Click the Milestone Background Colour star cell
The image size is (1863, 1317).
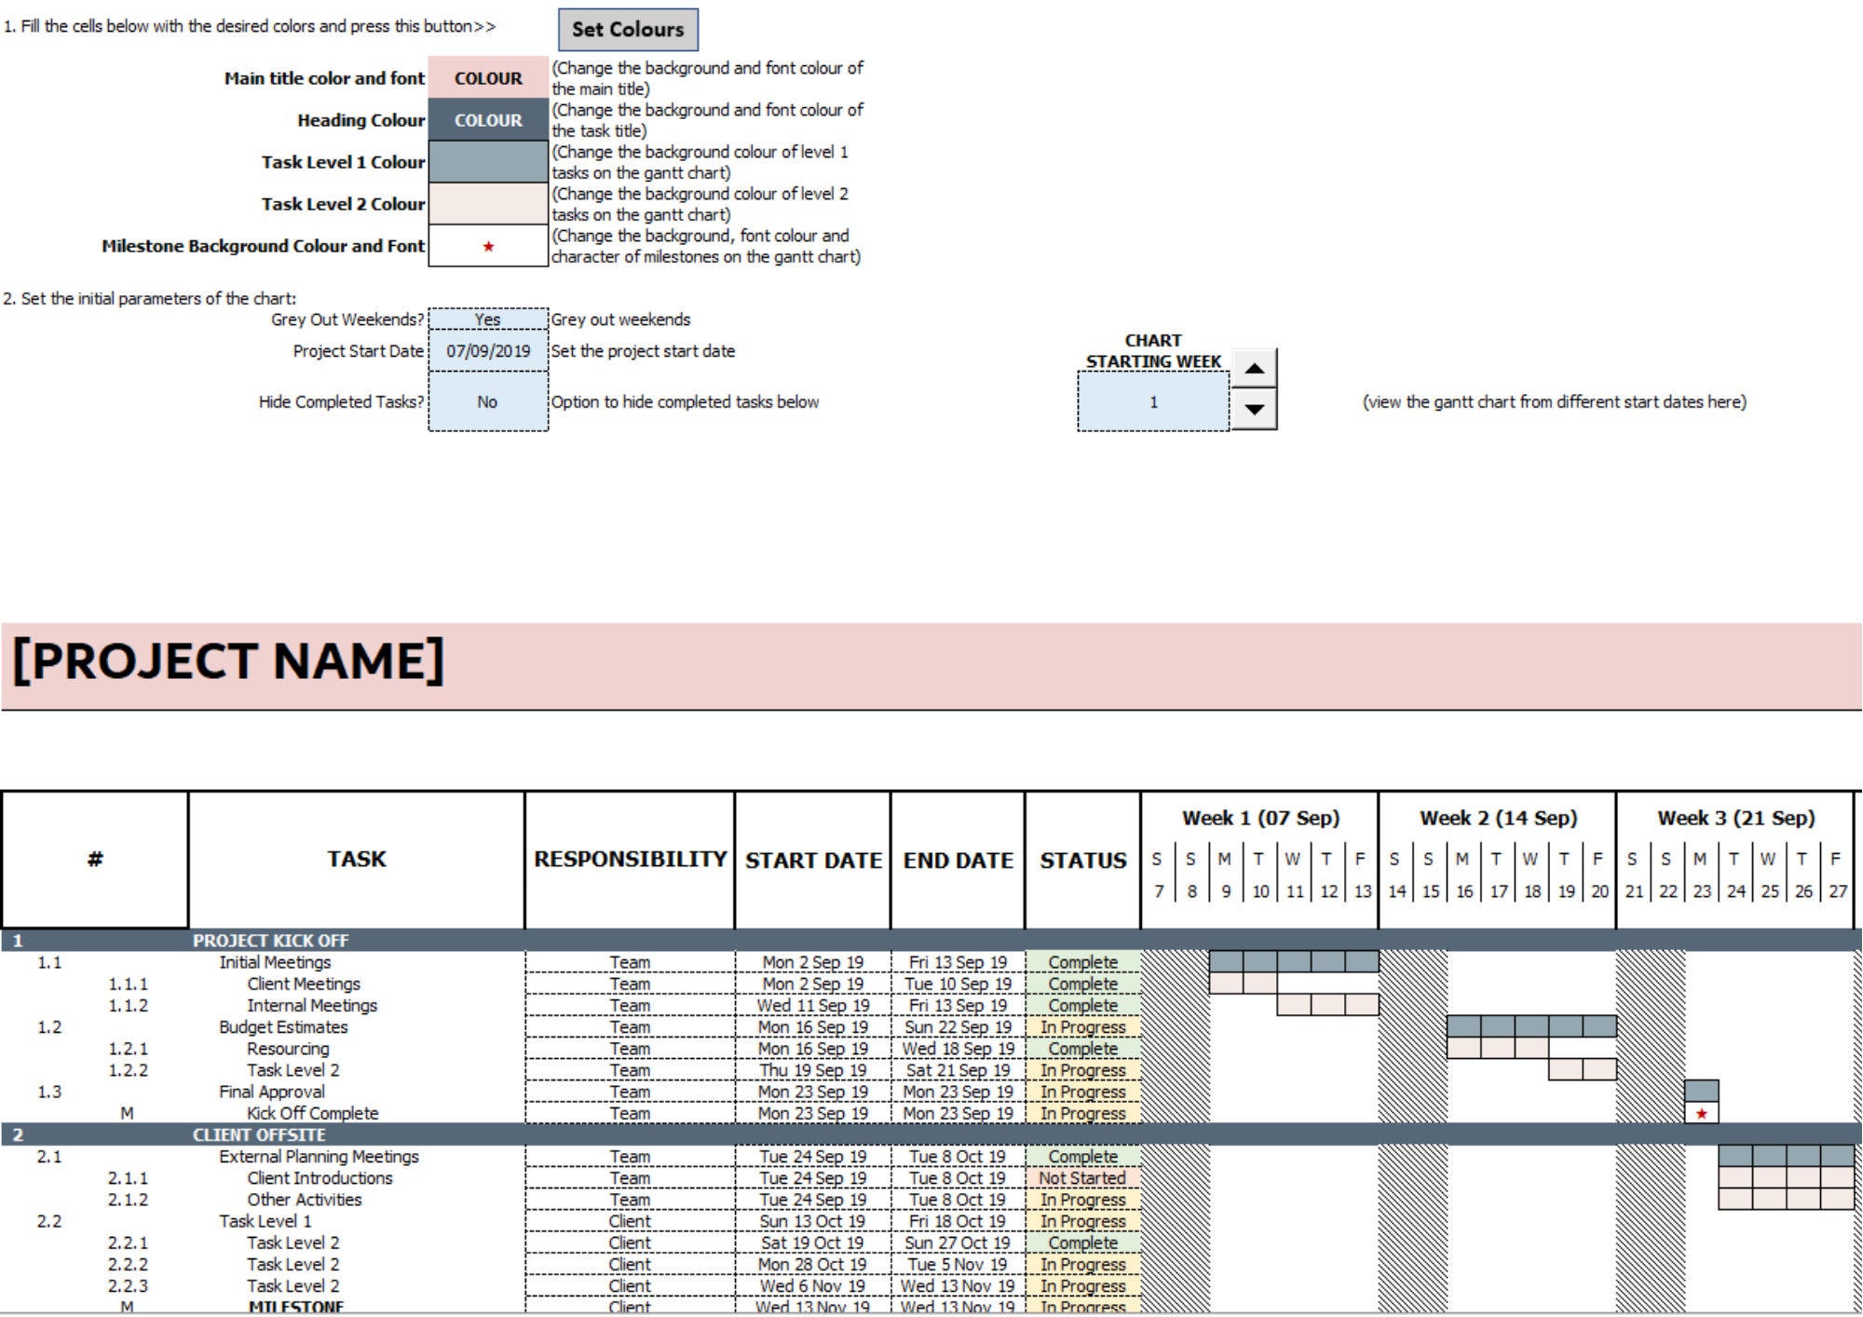point(487,247)
